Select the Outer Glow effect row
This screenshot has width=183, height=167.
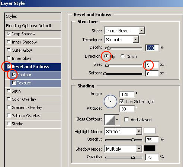[x=33, y=50]
